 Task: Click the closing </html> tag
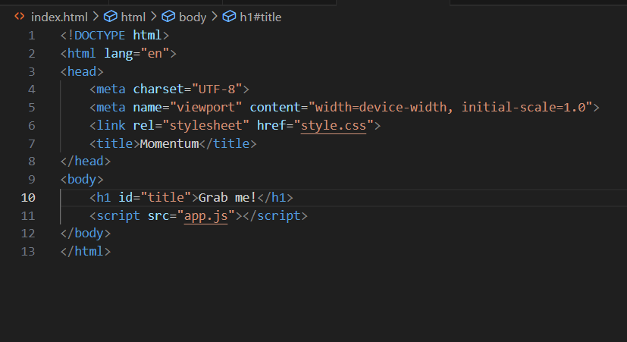point(85,252)
